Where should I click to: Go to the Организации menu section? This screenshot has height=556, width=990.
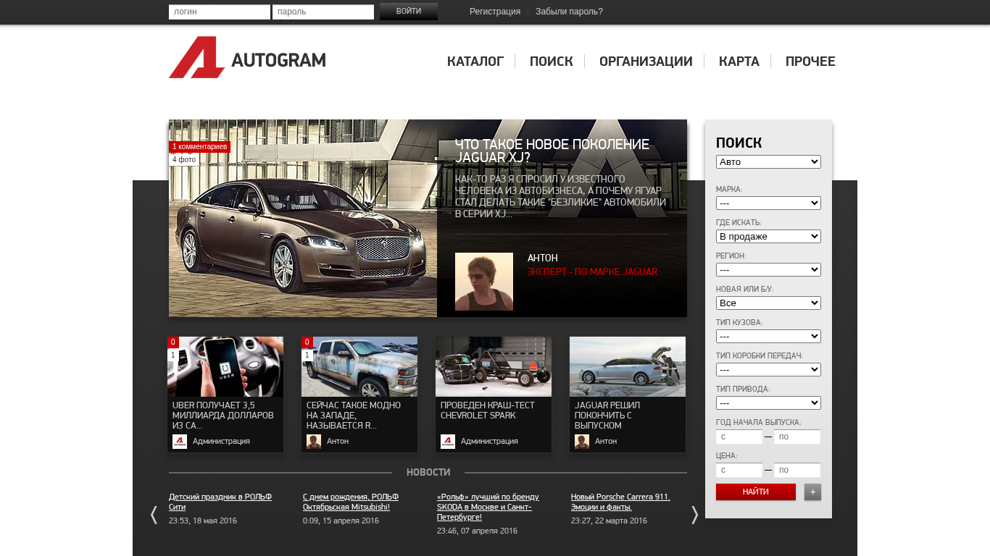[x=646, y=62]
